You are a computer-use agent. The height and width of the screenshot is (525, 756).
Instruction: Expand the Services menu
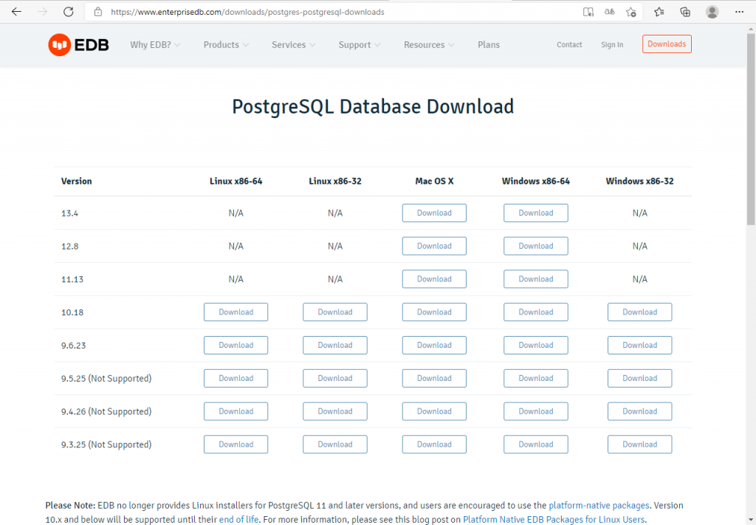(x=294, y=45)
